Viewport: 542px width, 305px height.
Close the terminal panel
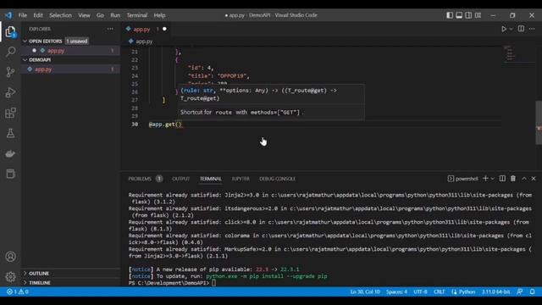pyautogui.click(x=534, y=179)
